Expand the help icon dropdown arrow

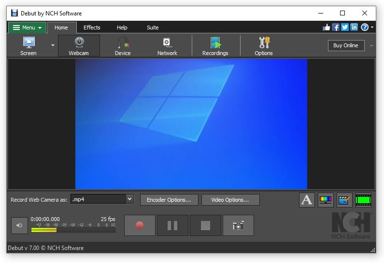(x=372, y=27)
